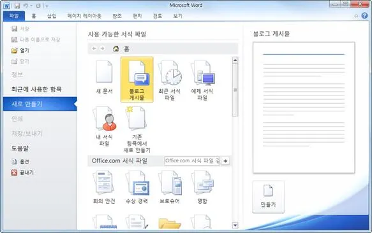Switch to the 검토 ribbon tab

click(x=158, y=16)
